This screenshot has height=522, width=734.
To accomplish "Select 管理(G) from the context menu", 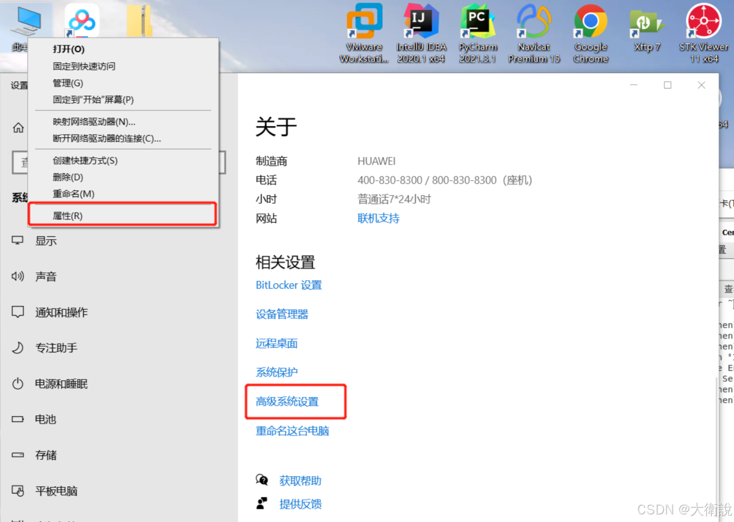I will click(67, 83).
